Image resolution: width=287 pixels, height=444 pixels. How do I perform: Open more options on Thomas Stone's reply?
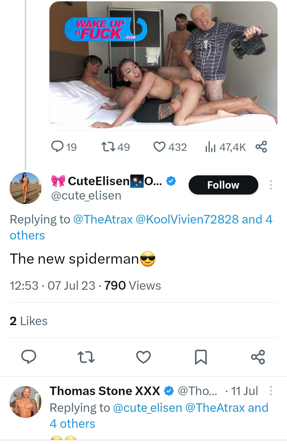pos(271,391)
